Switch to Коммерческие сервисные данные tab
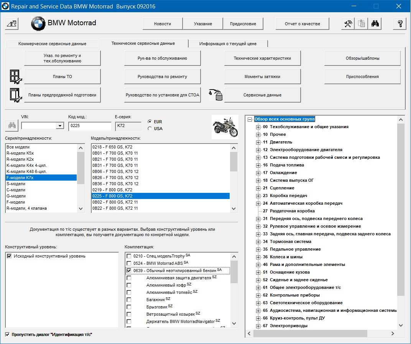Viewport: 411px width, 344px height. (x=52, y=44)
